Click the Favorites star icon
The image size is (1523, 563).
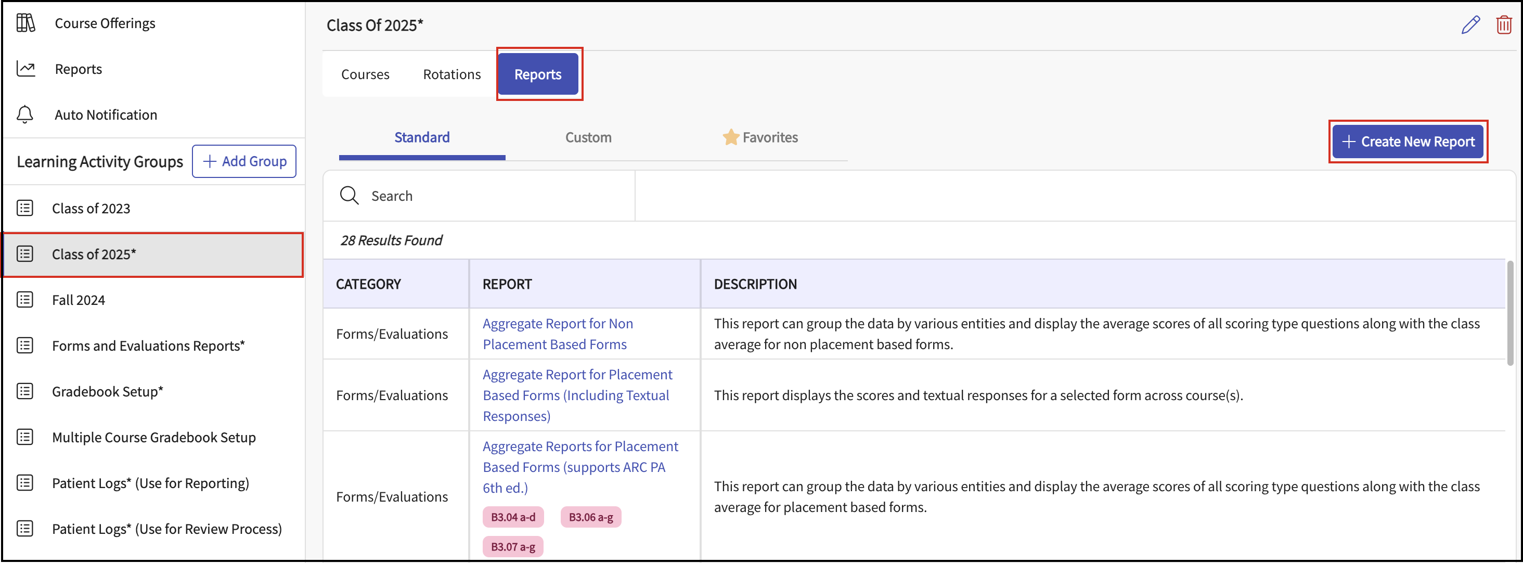[x=731, y=137]
